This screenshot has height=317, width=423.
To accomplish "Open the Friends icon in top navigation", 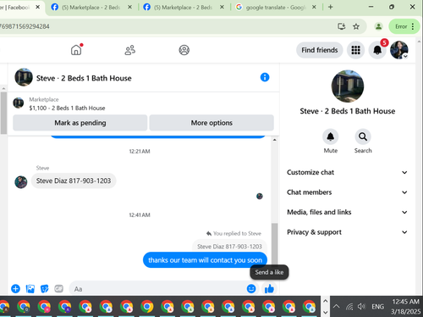I will (130, 50).
